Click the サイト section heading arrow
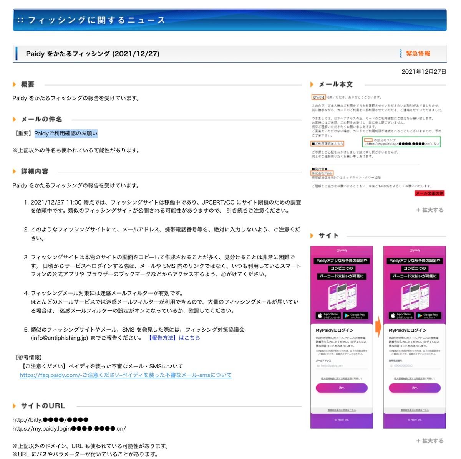This screenshot has height=459, width=461. 312,236
